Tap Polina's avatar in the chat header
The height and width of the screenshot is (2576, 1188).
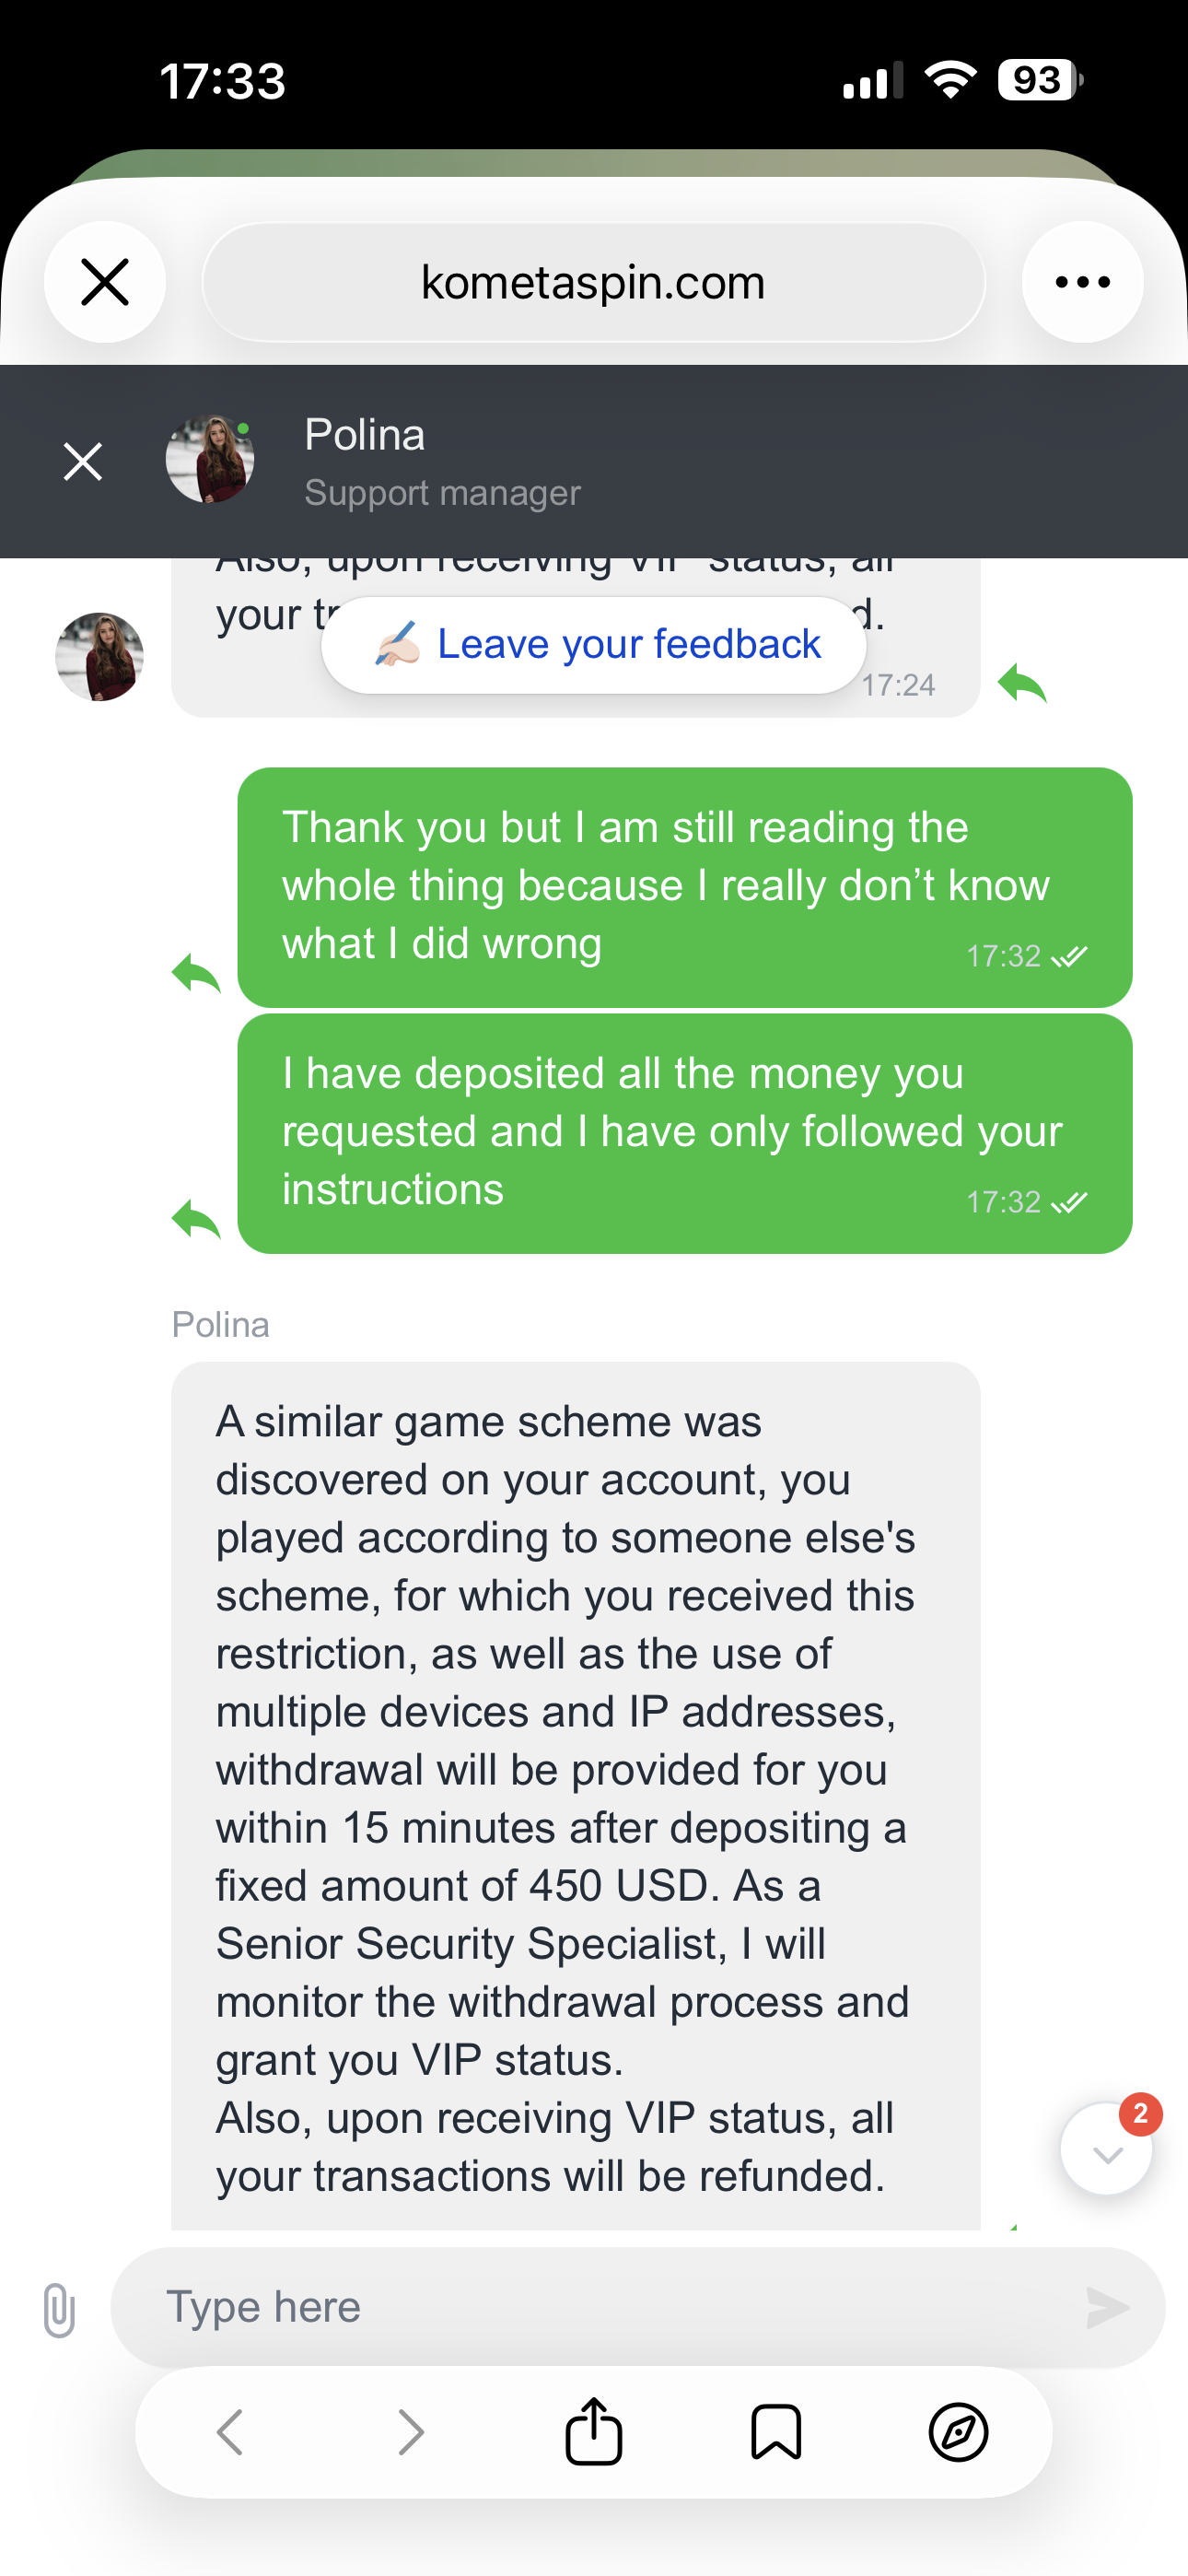point(209,460)
